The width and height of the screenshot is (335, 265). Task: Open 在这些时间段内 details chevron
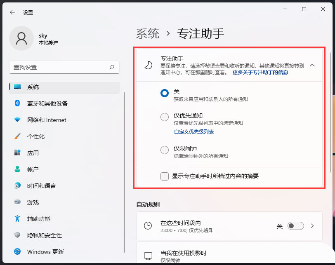pos(312,226)
